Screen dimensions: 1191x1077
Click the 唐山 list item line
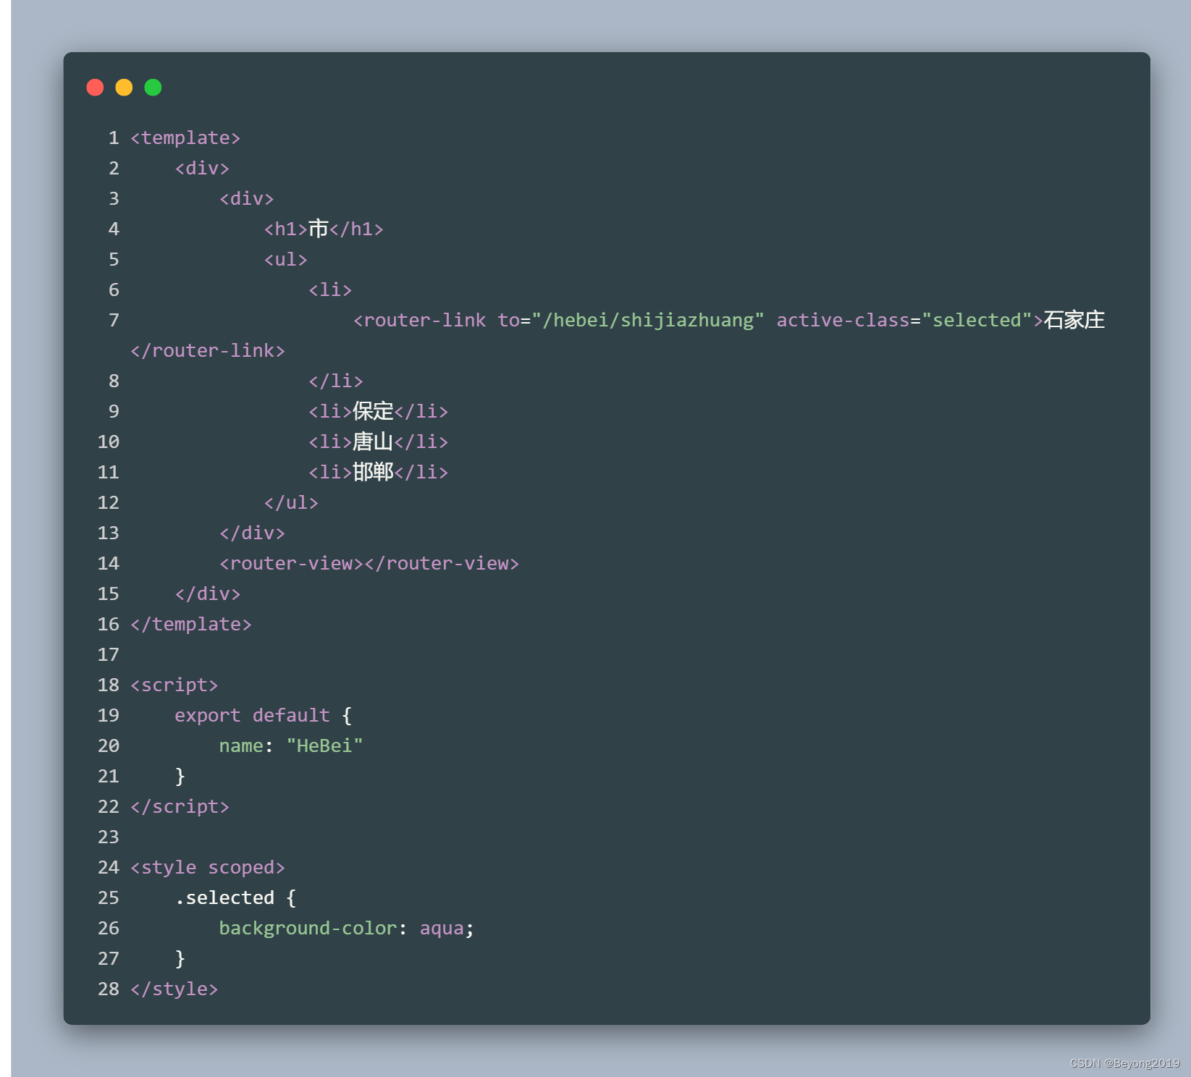(379, 442)
